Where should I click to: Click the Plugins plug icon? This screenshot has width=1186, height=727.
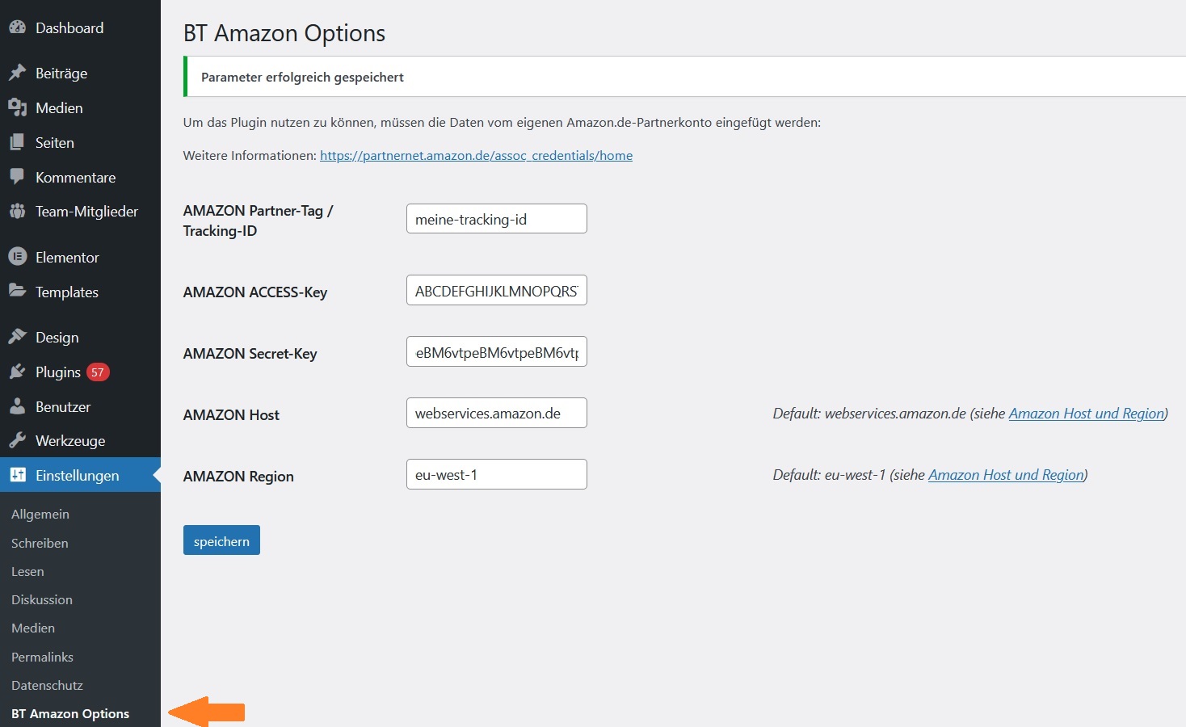(17, 372)
